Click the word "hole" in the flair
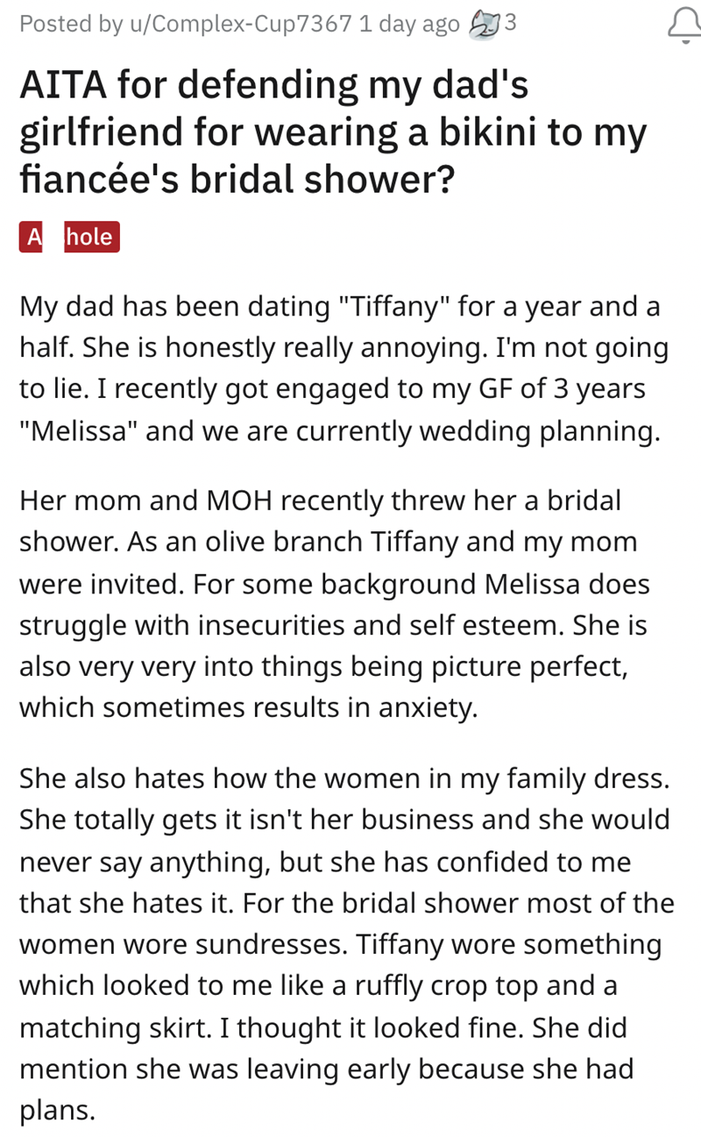Viewport: 701px width, 1137px height. tap(89, 237)
